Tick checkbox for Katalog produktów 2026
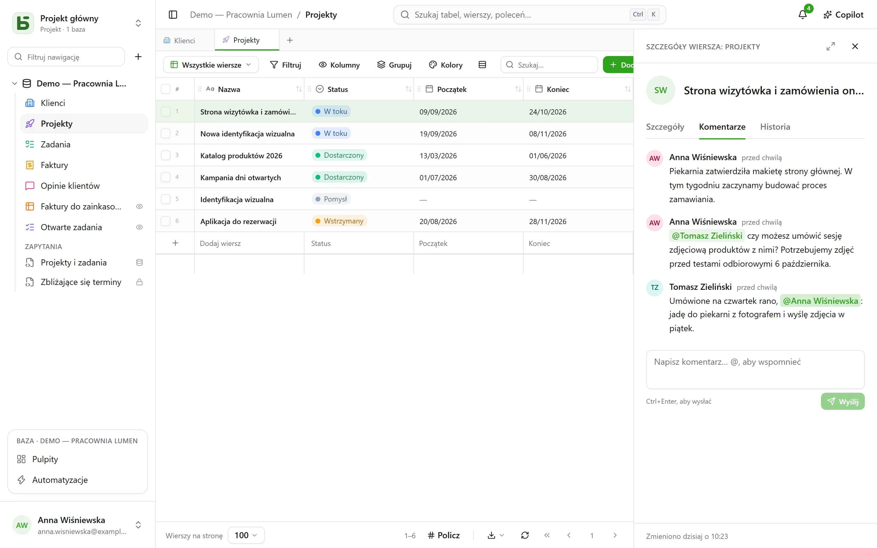877x548 pixels. [x=166, y=155]
